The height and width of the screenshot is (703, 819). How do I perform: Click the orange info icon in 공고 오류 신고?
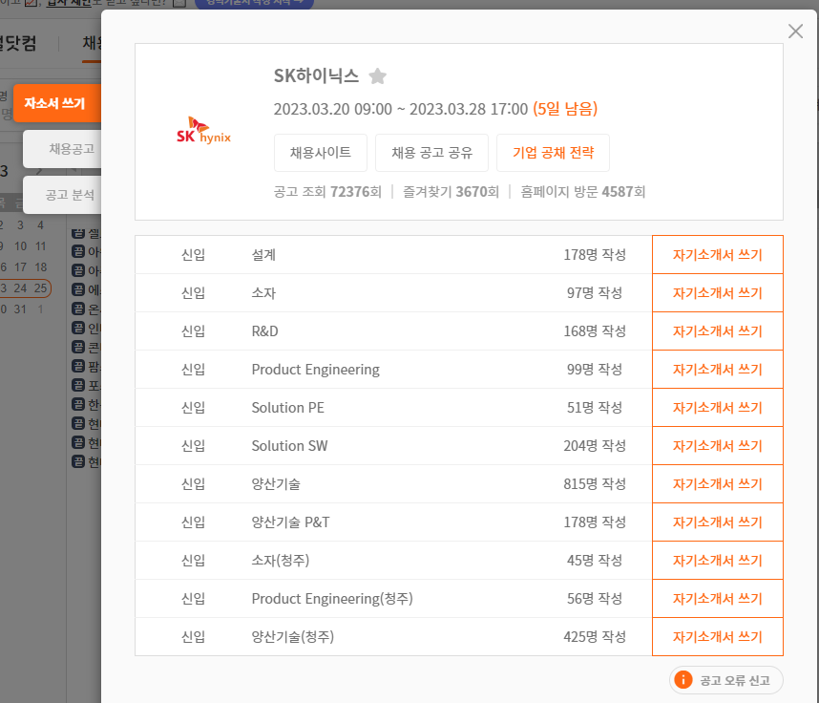683,680
